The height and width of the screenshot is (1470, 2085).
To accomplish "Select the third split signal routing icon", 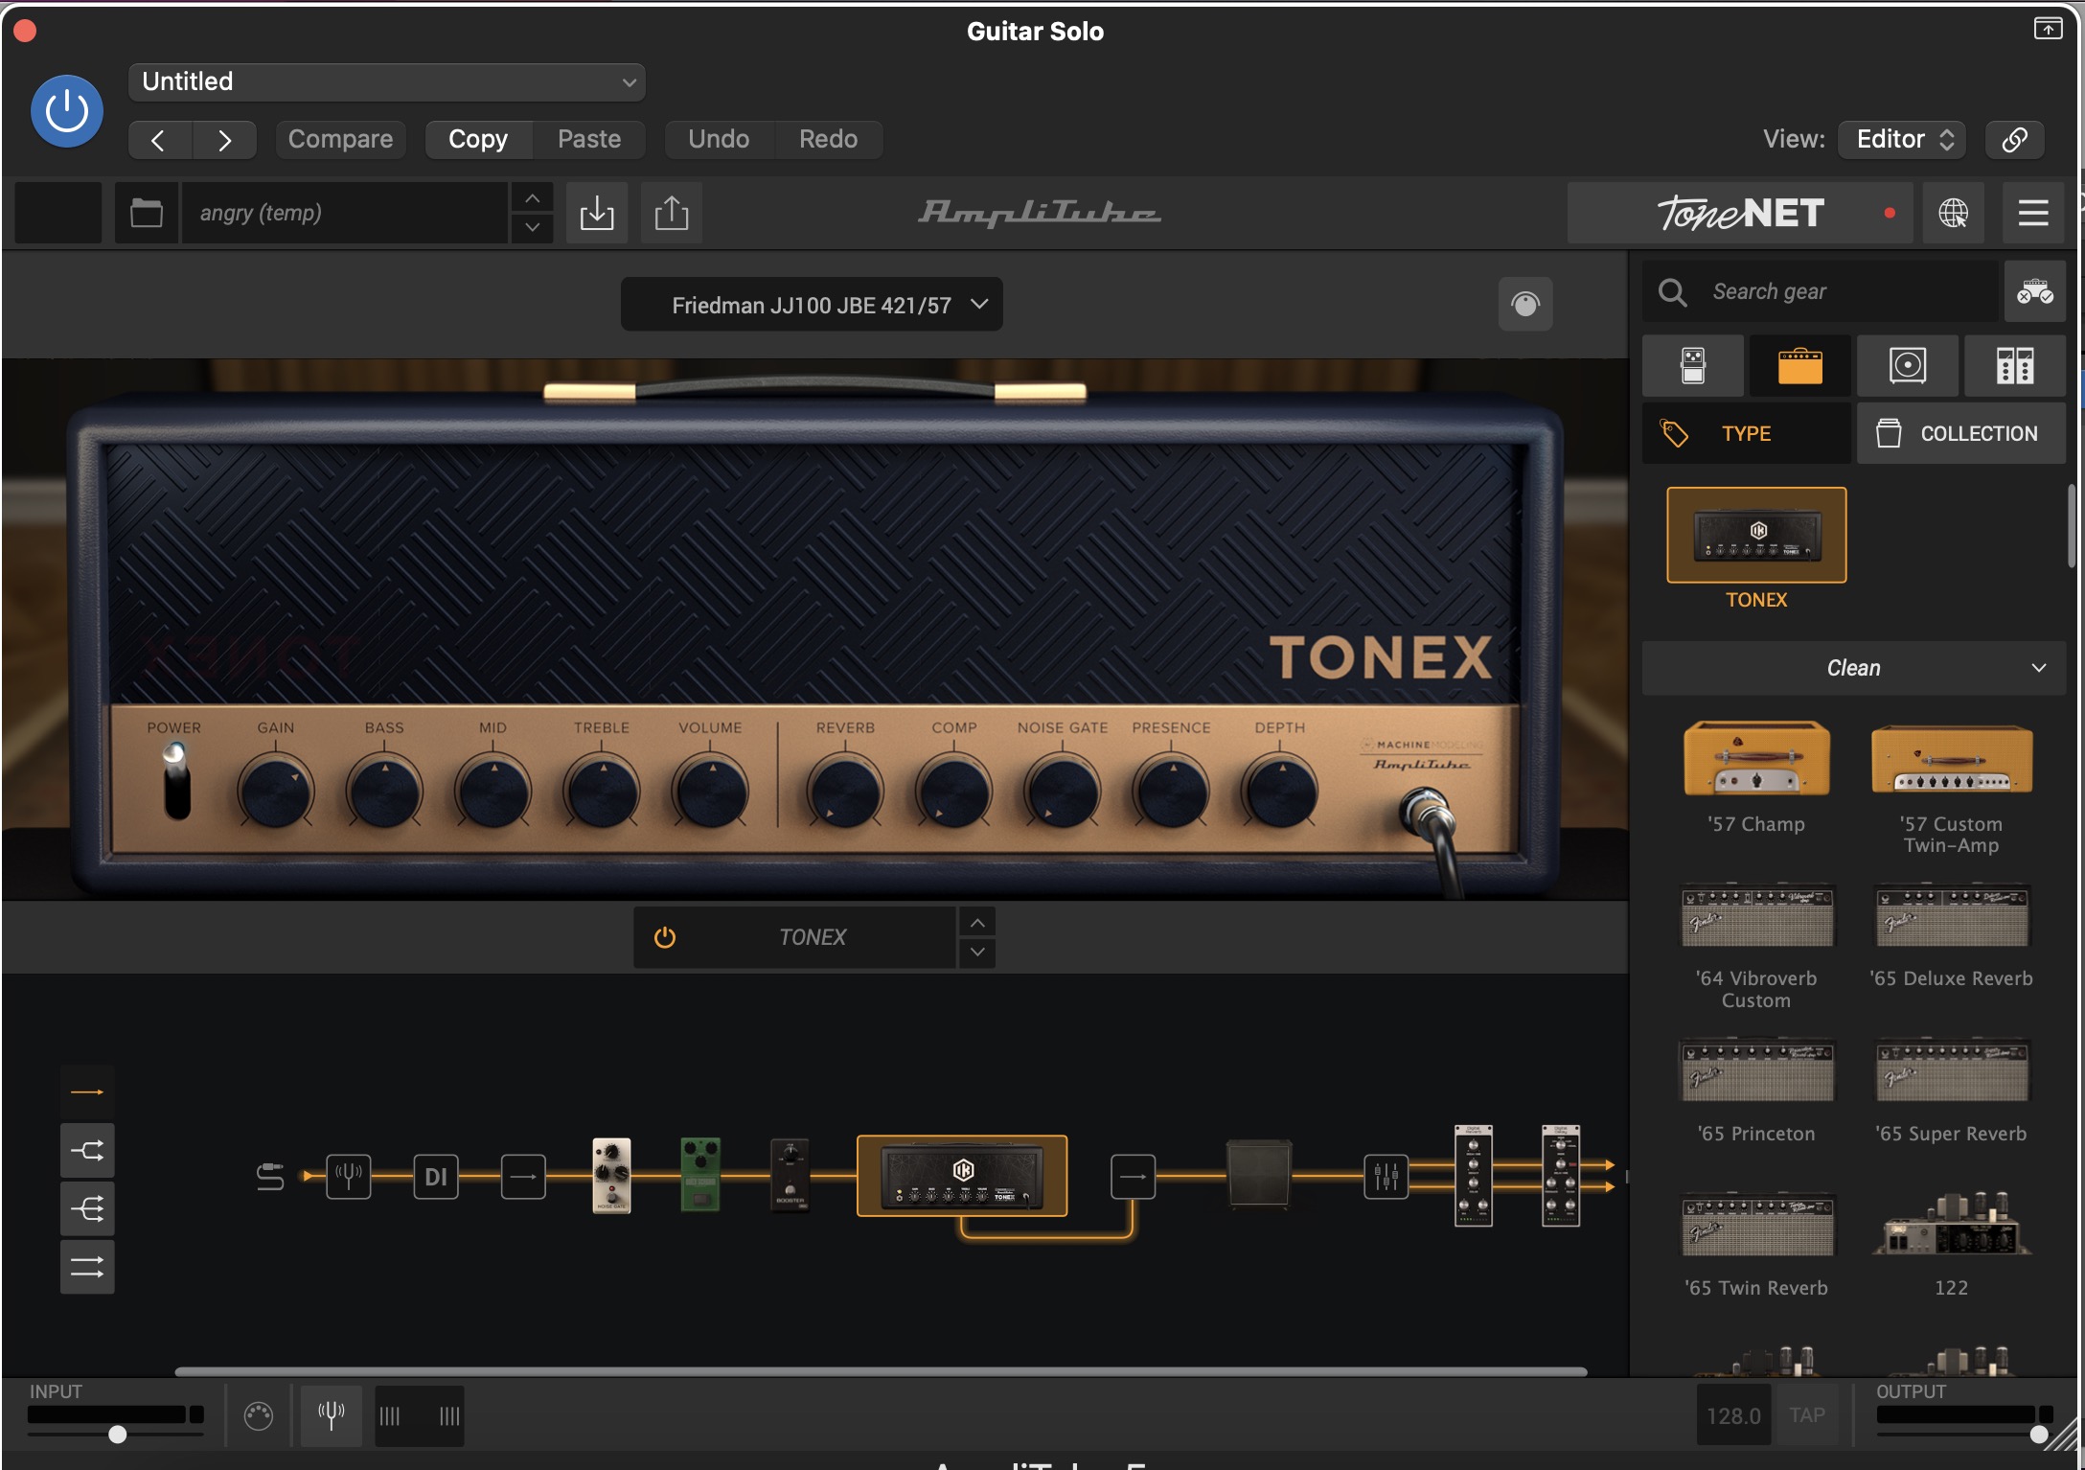I will click(x=87, y=1208).
